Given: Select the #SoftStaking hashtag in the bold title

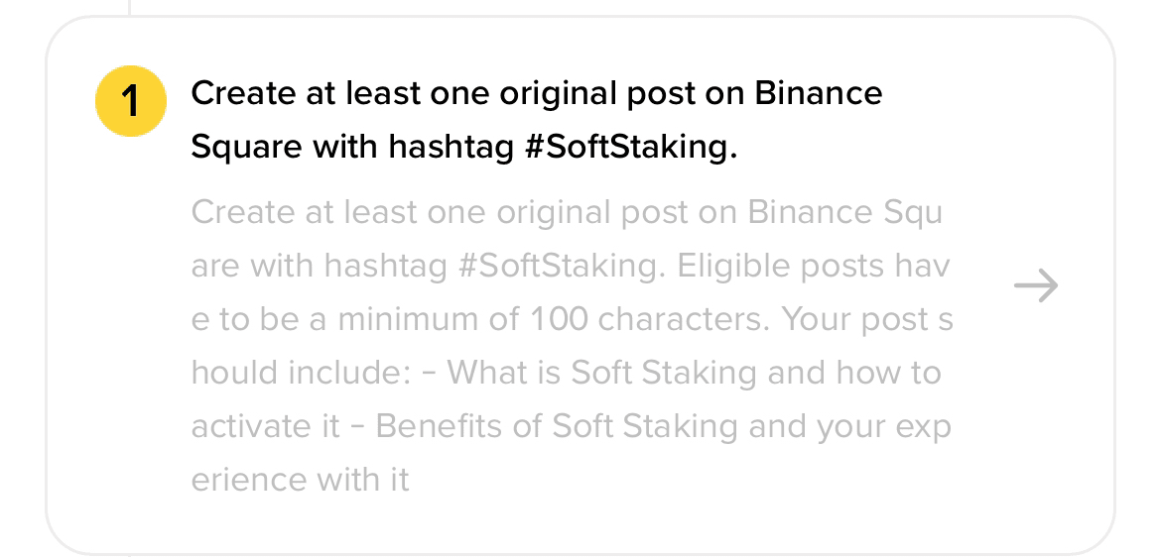Looking at the screenshot, I should pyautogui.click(x=630, y=148).
